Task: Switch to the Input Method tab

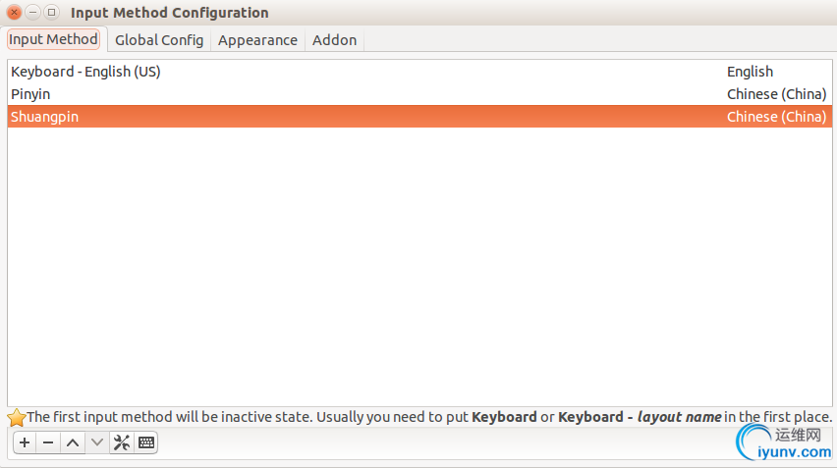Action: point(53,39)
